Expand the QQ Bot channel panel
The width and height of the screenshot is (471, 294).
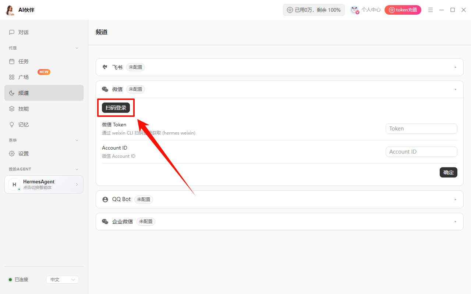456,200
